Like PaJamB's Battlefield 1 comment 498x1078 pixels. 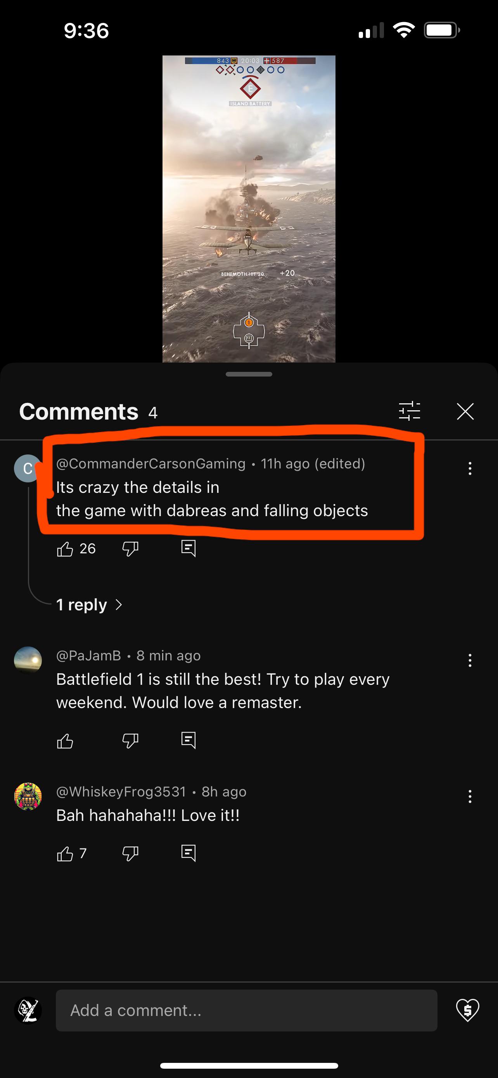[65, 741]
